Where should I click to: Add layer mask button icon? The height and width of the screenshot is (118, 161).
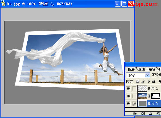click(143, 114)
